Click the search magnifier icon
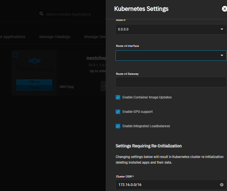227x191 pixels. point(41,14)
